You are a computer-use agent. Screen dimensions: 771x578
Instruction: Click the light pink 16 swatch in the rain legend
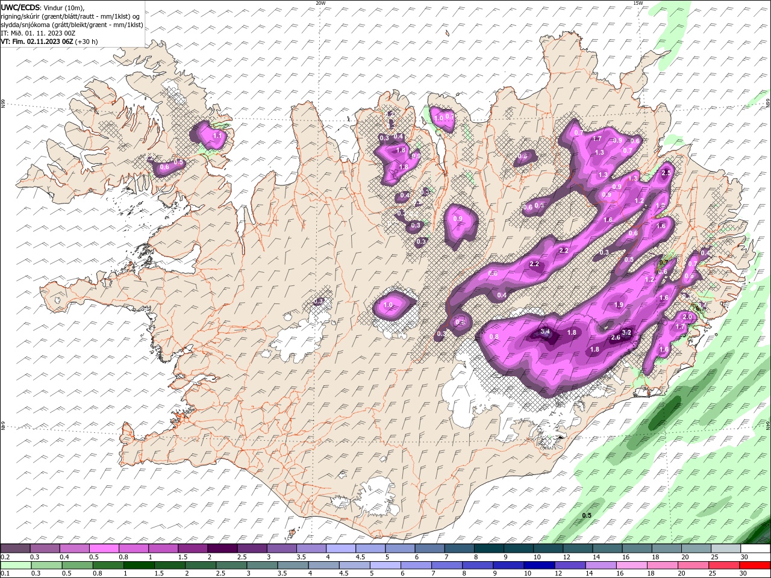[630, 565]
